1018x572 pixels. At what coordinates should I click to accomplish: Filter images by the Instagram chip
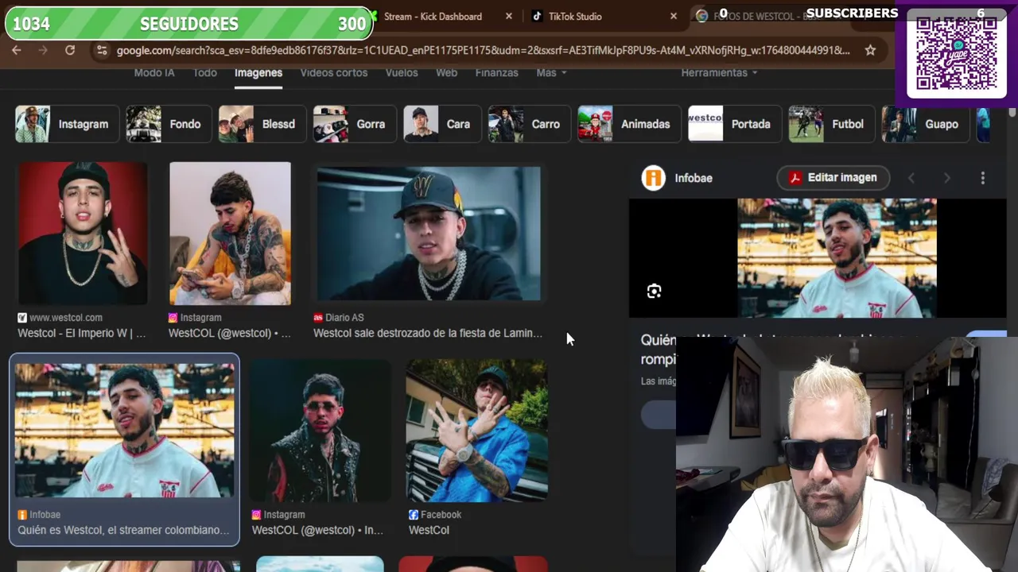coord(66,124)
